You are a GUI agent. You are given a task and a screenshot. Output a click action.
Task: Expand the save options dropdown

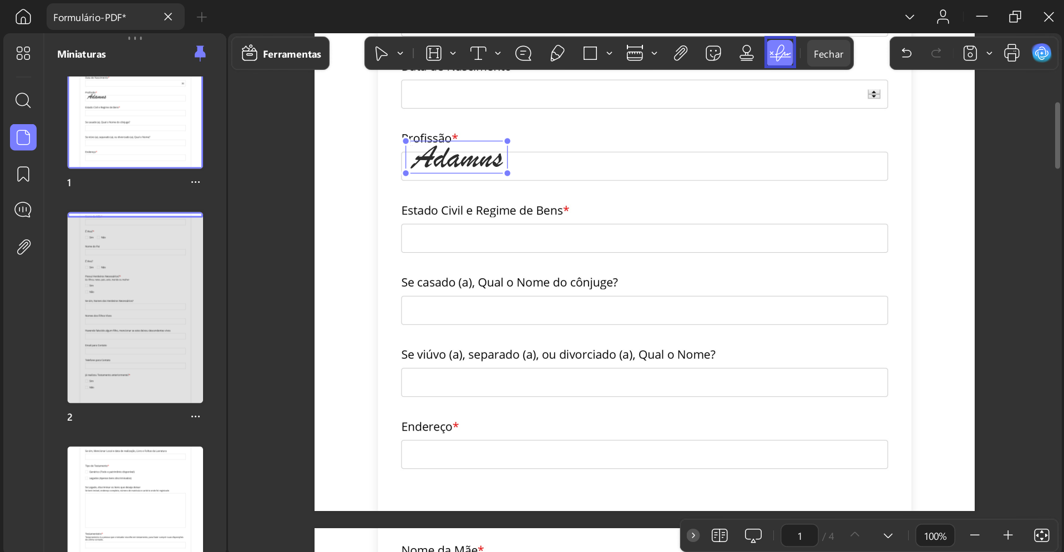(x=989, y=54)
